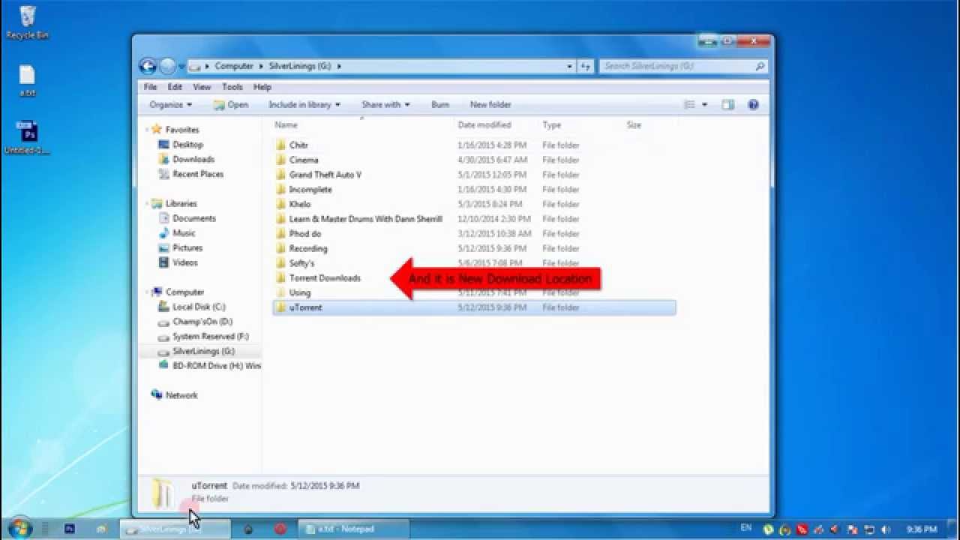Open the Organize dropdown
960x540 pixels.
click(170, 105)
